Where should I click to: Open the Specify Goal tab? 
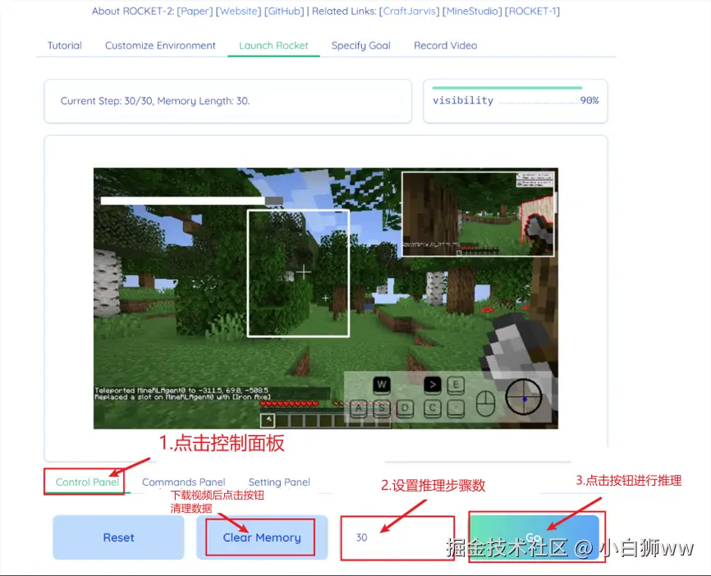point(360,46)
